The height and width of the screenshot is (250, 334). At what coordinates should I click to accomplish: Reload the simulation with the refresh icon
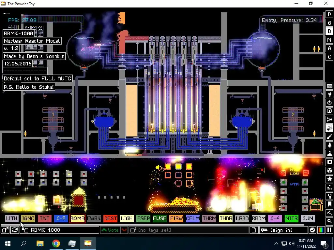pos(15,230)
